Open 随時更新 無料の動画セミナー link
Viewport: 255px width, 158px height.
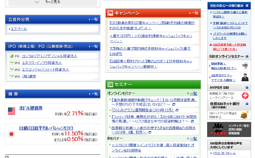[x=224, y=66]
